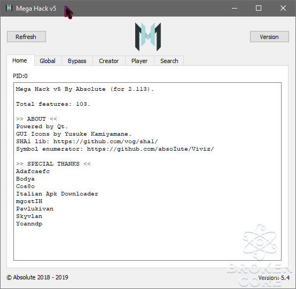
Task: Click the 'Total features: 103.' line
Action: click(x=53, y=104)
